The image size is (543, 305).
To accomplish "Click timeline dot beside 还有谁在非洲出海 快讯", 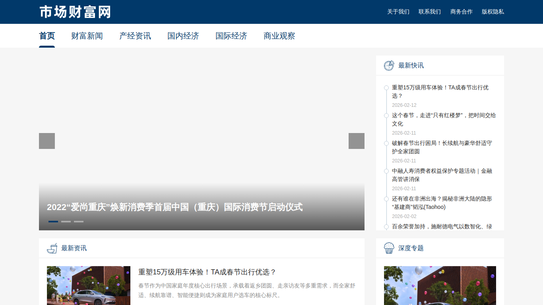I will pos(386,199).
